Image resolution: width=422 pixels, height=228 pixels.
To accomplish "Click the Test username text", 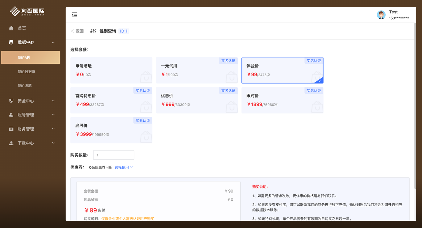I will point(393,12).
